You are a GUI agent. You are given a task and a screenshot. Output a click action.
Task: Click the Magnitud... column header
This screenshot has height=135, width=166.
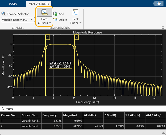point(73,115)
